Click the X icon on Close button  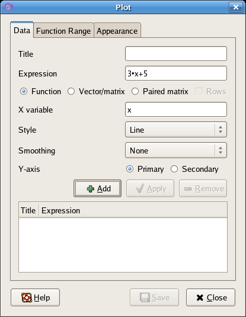pos(200,297)
